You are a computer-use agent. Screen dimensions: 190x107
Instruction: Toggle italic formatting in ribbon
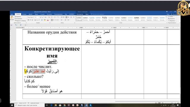click(30, 20)
